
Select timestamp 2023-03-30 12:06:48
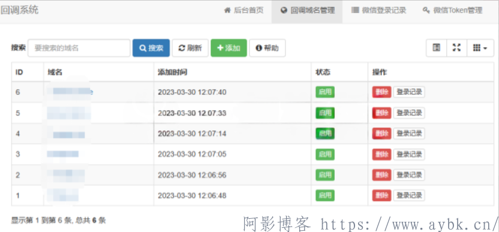pos(192,195)
